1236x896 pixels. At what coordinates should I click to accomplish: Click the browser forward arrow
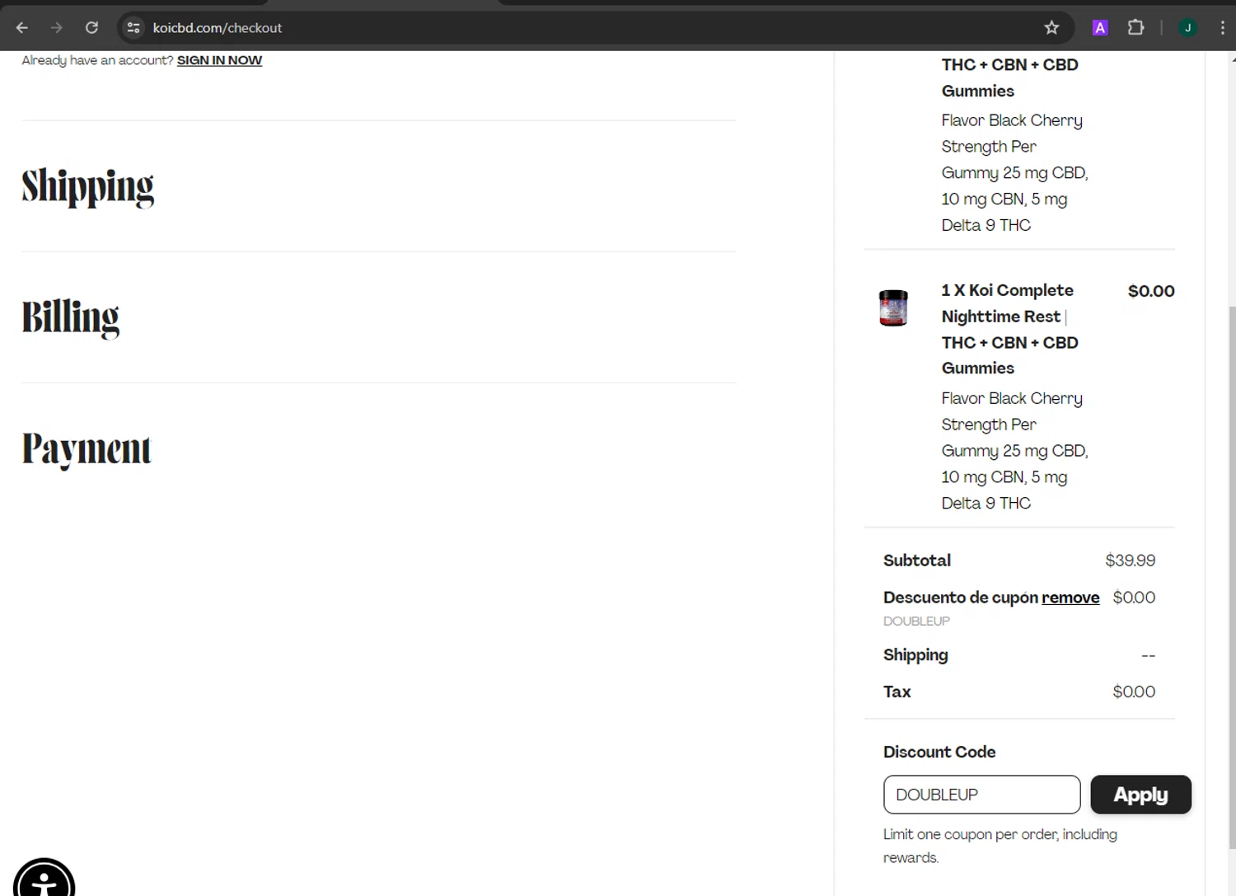[57, 28]
